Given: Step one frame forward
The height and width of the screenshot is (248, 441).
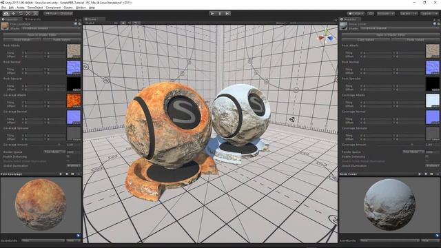Looking at the screenshot, I should coord(227,14).
